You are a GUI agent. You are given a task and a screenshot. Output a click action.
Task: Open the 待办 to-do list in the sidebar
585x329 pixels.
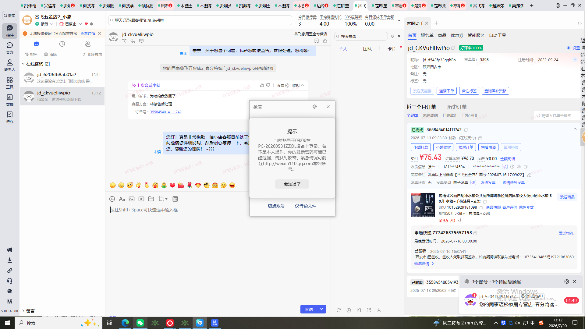click(10, 117)
